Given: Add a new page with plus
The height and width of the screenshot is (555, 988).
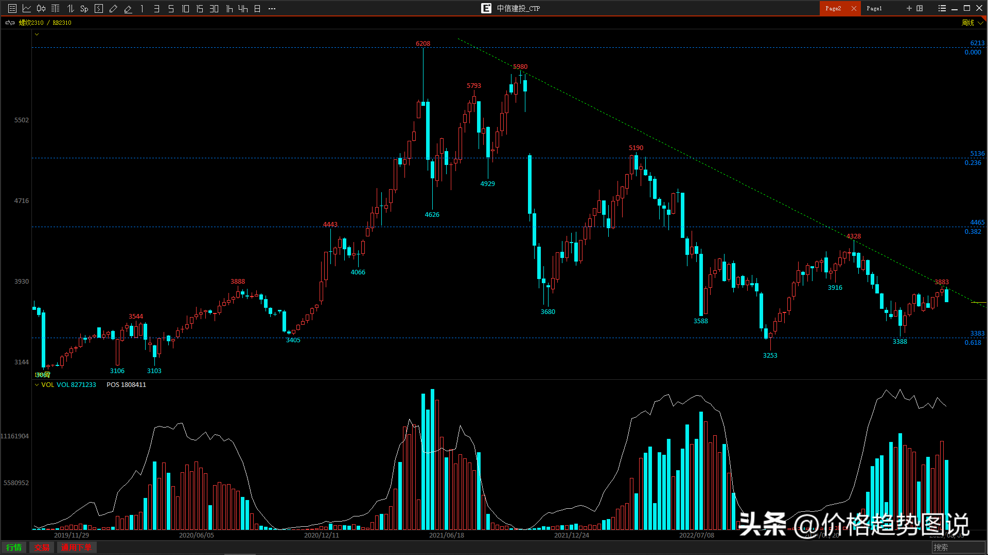Looking at the screenshot, I should coord(909,8).
